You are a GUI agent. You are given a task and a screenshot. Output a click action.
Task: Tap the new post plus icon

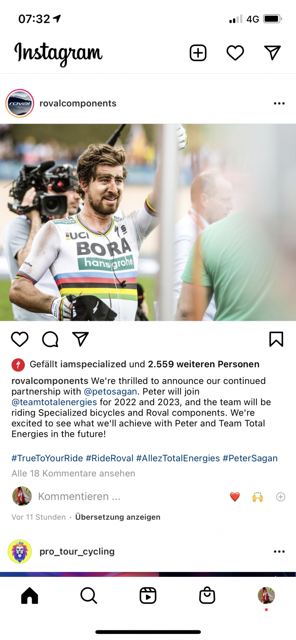click(198, 53)
